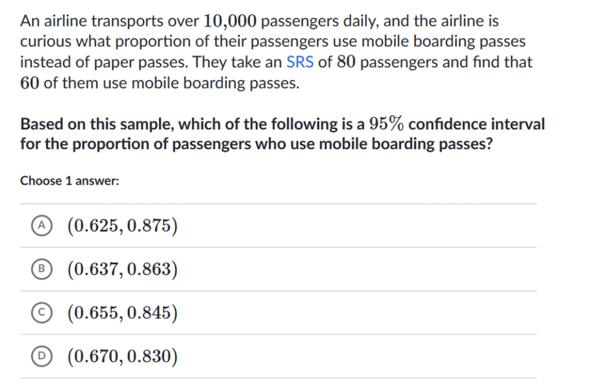Click the 95% value in the question
590x392 pixels.
(x=386, y=124)
